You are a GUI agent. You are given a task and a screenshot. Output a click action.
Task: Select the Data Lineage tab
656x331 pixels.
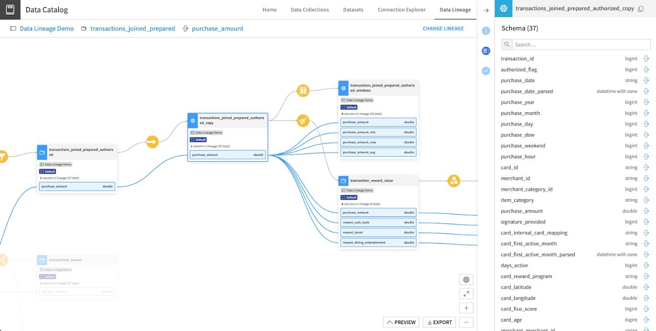(x=455, y=10)
